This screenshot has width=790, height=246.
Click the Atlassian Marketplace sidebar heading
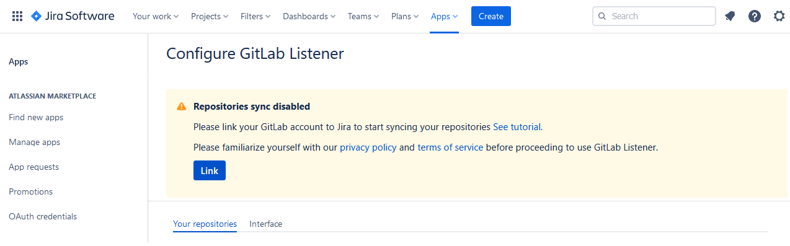[x=53, y=96]
